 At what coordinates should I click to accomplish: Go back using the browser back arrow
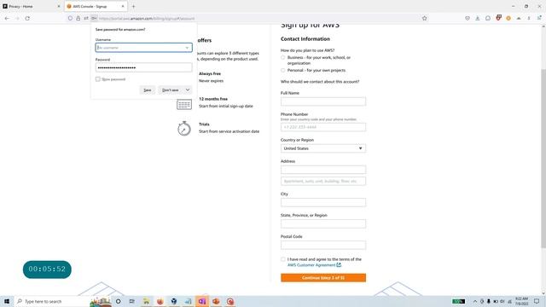(x=7, y=19)
